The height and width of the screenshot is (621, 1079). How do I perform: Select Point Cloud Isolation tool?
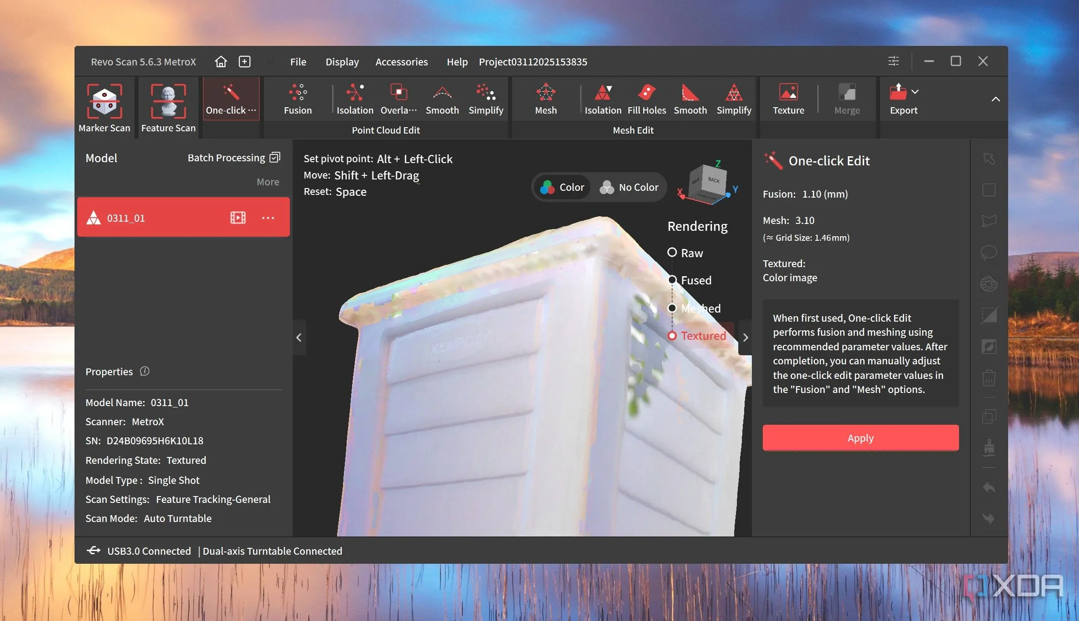355,99
